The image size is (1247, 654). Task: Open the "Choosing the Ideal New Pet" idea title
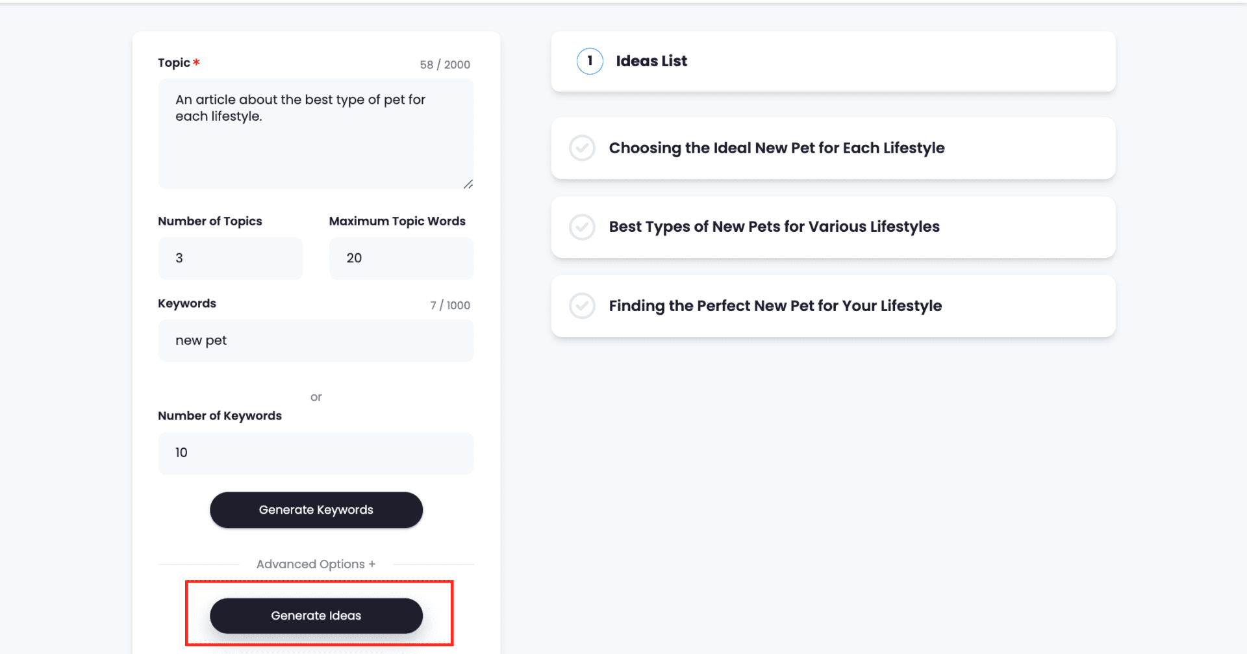[x=776, y=148]
